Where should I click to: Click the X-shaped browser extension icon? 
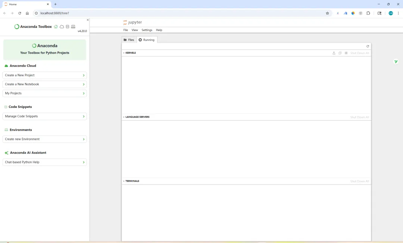click(x=338, y=13)
